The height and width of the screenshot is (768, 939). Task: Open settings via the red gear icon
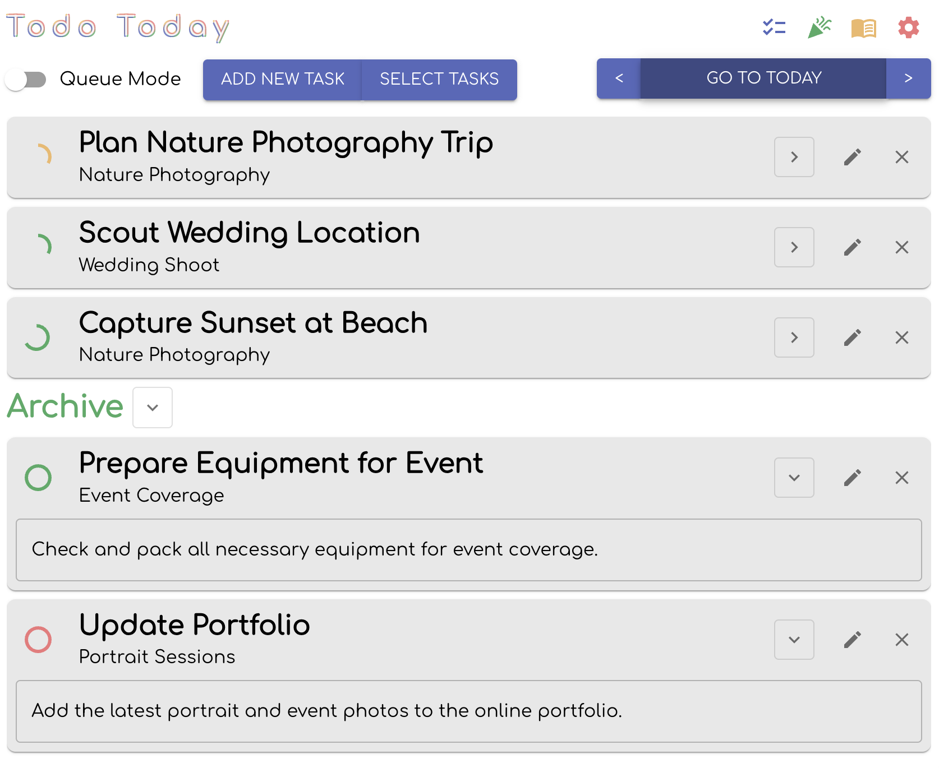click(x=909, y=27)
